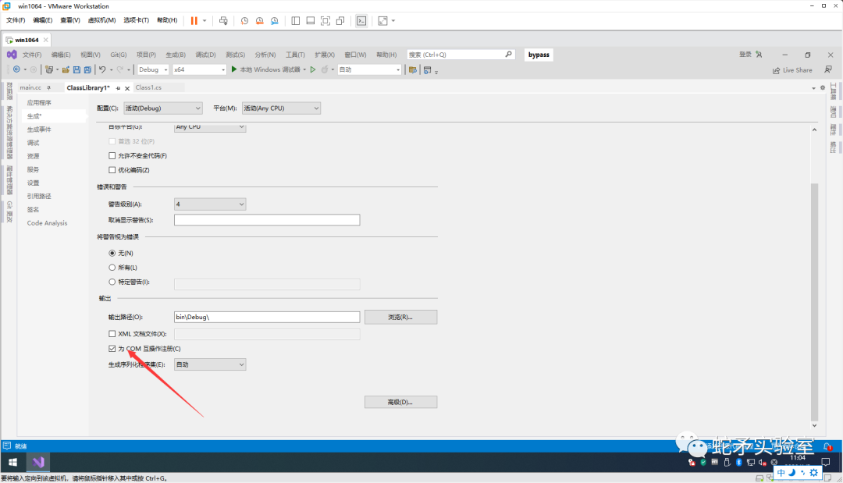Click the Visual Studio logo icon
This screenshot has width=843, height=483.
click(x=12, y=55)
